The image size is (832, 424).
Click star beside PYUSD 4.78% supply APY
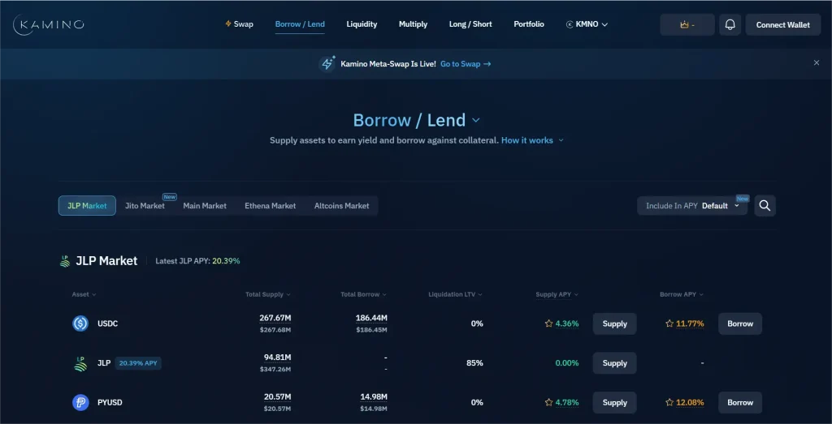pyautogui.click(x=548, y=402)
